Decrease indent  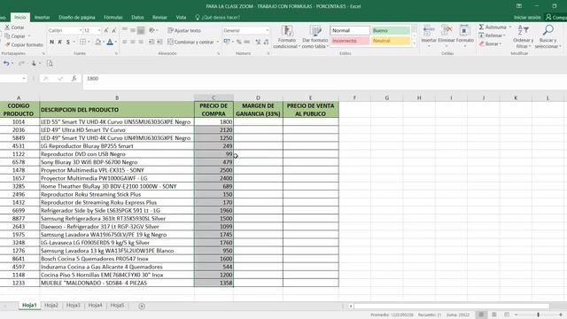(151, 42)
